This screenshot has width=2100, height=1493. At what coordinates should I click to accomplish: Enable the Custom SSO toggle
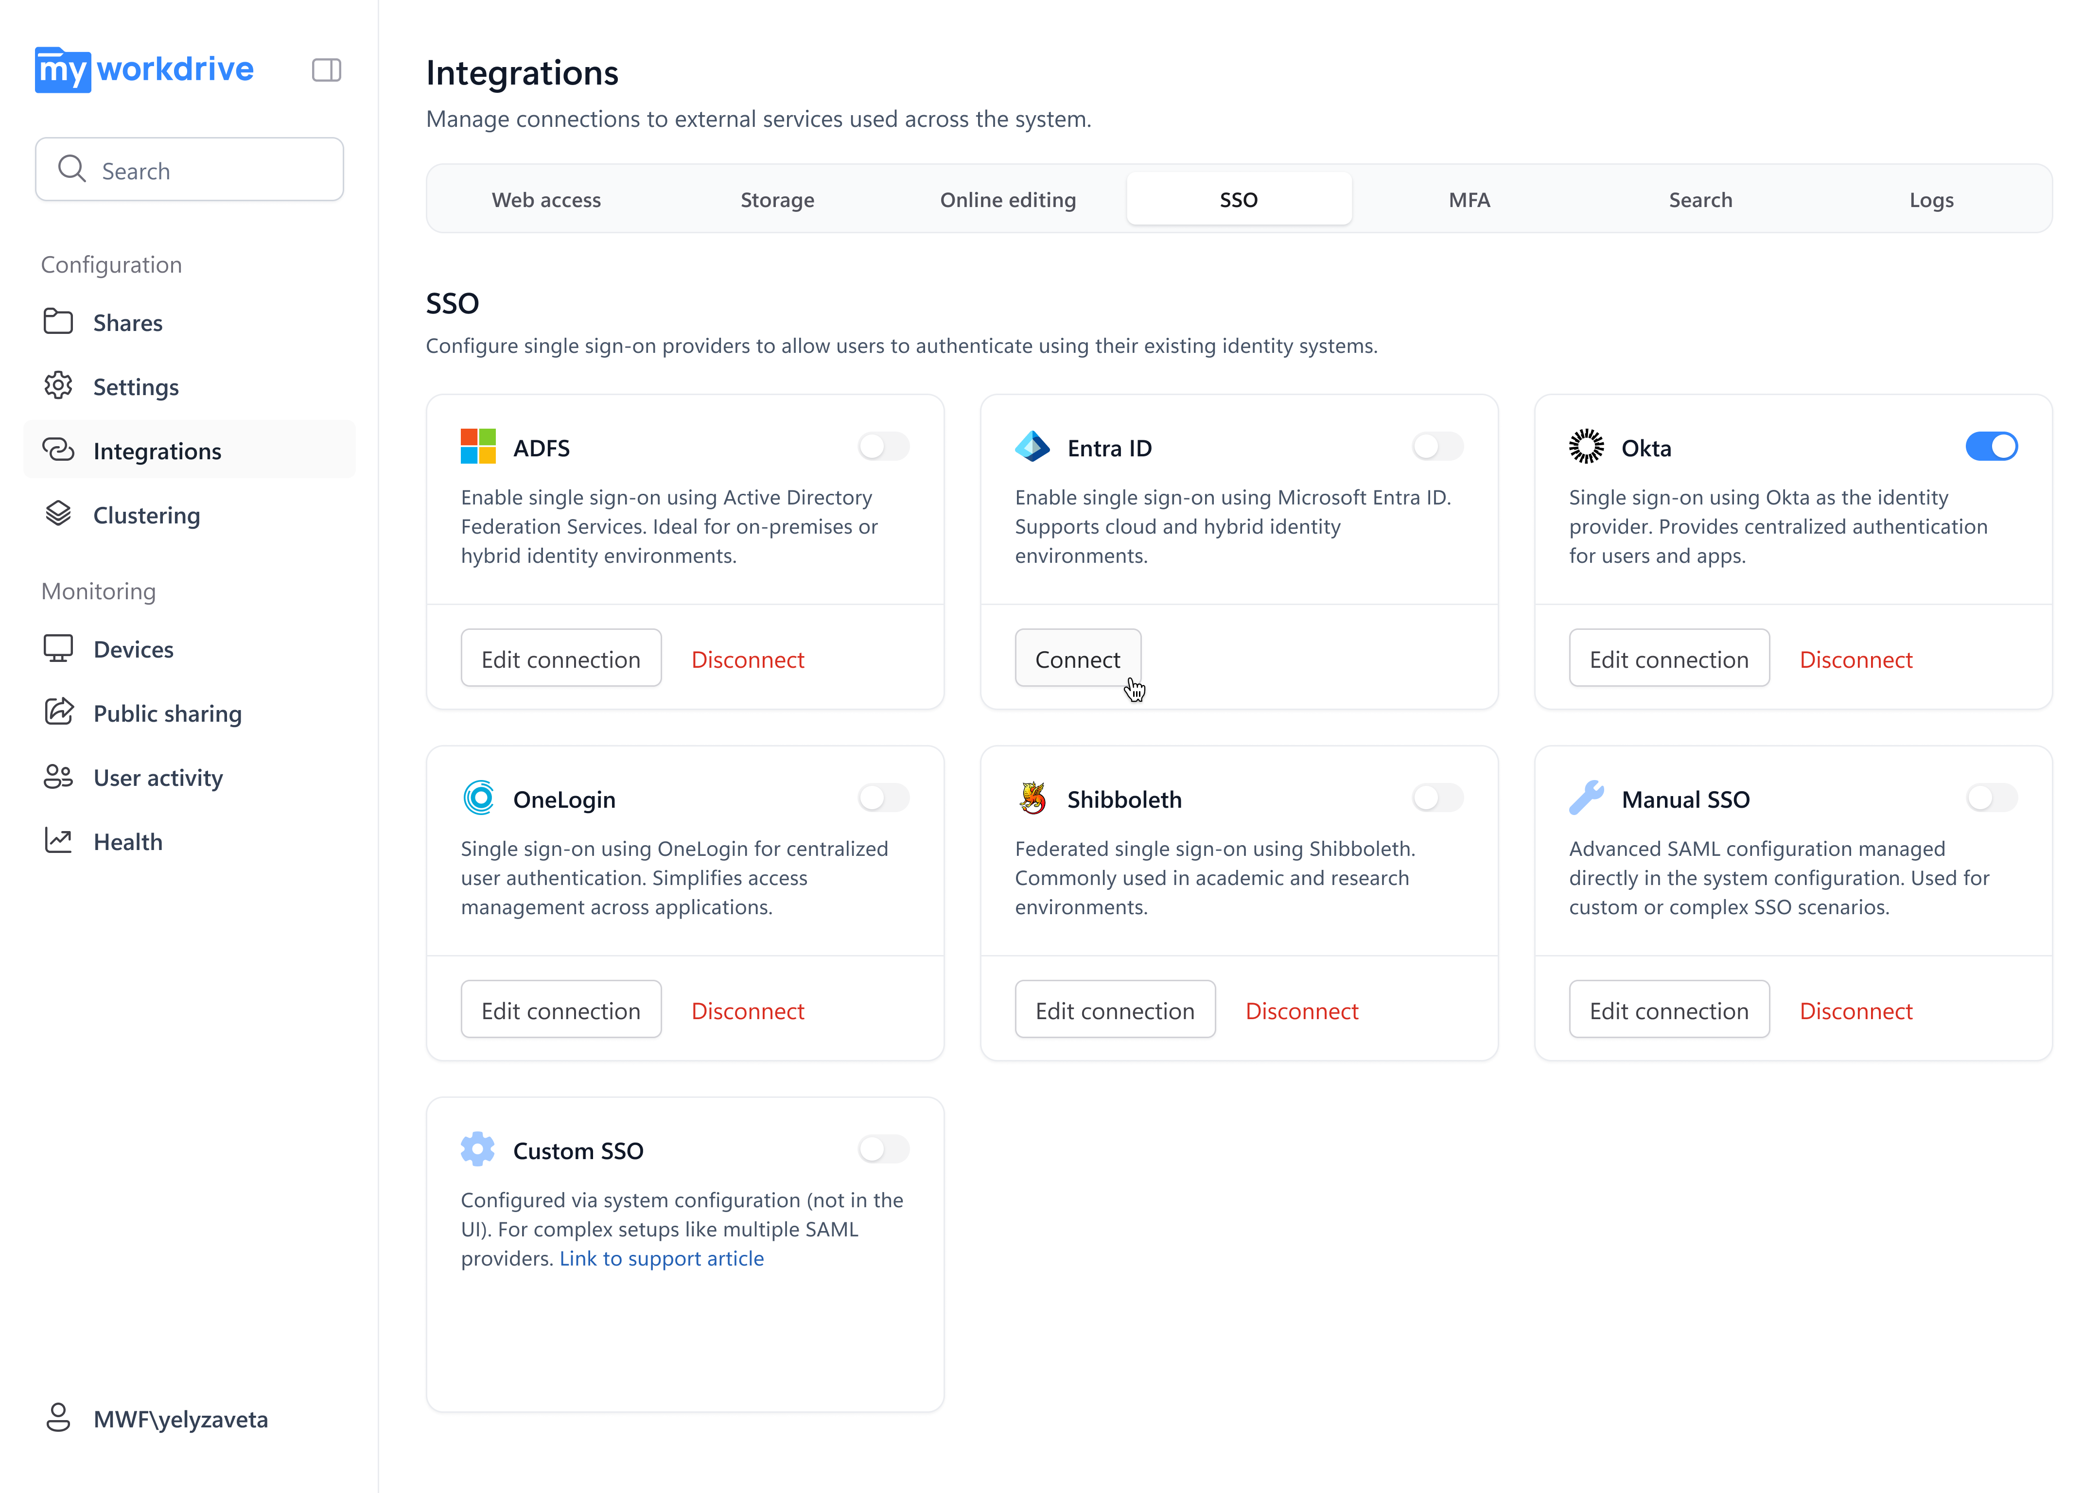884,1149
